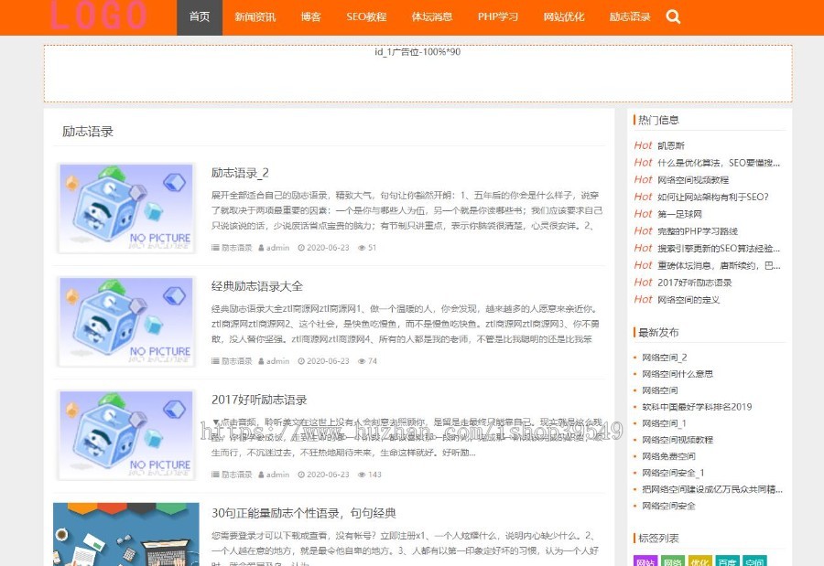Click the search magnifier icon in the navbar
Image resolution: width=824 pixels, height=566 pixels.
click(673, 16)
